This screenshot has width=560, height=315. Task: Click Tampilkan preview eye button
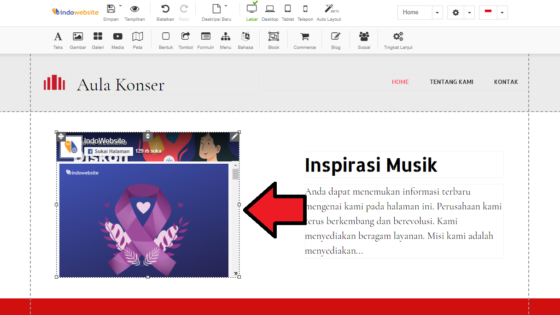click(134, 12)
